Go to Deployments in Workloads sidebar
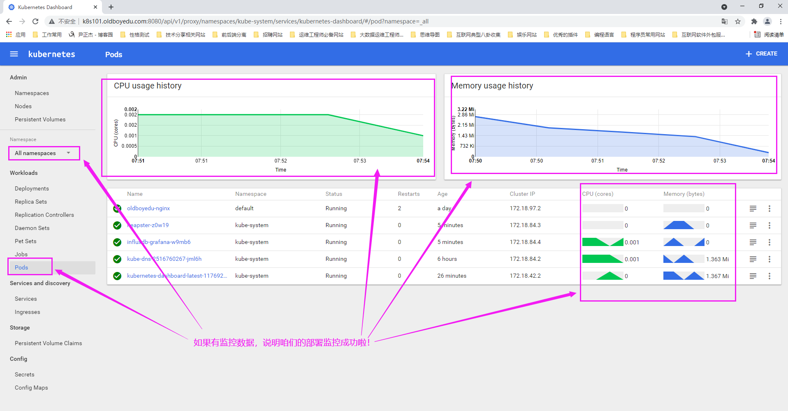 (32, 188)
